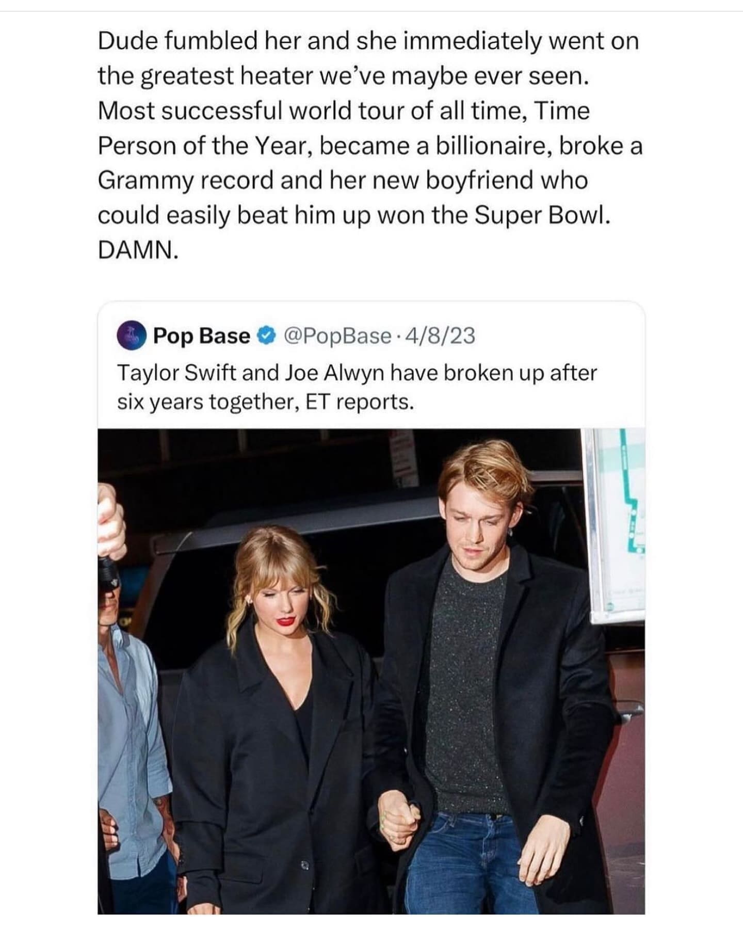Click the word DAMN. at tweet end
The width and height of the screenshot is (743, 929).
click(138, 250)
